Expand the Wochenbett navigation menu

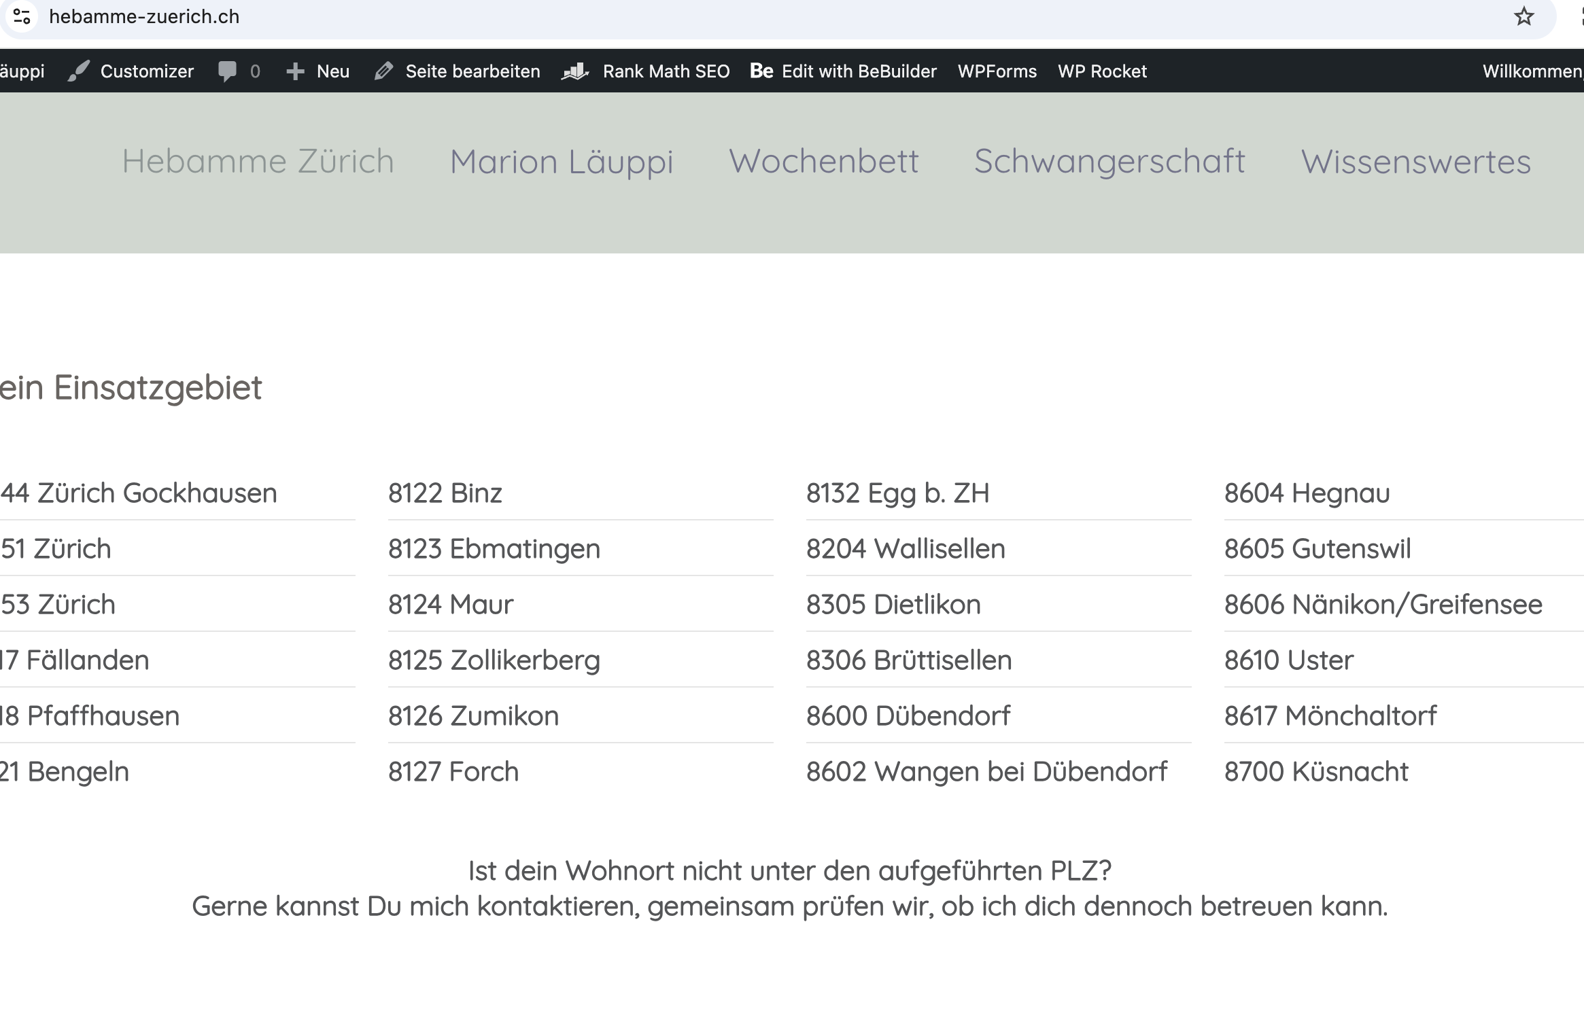pos(823,162)
